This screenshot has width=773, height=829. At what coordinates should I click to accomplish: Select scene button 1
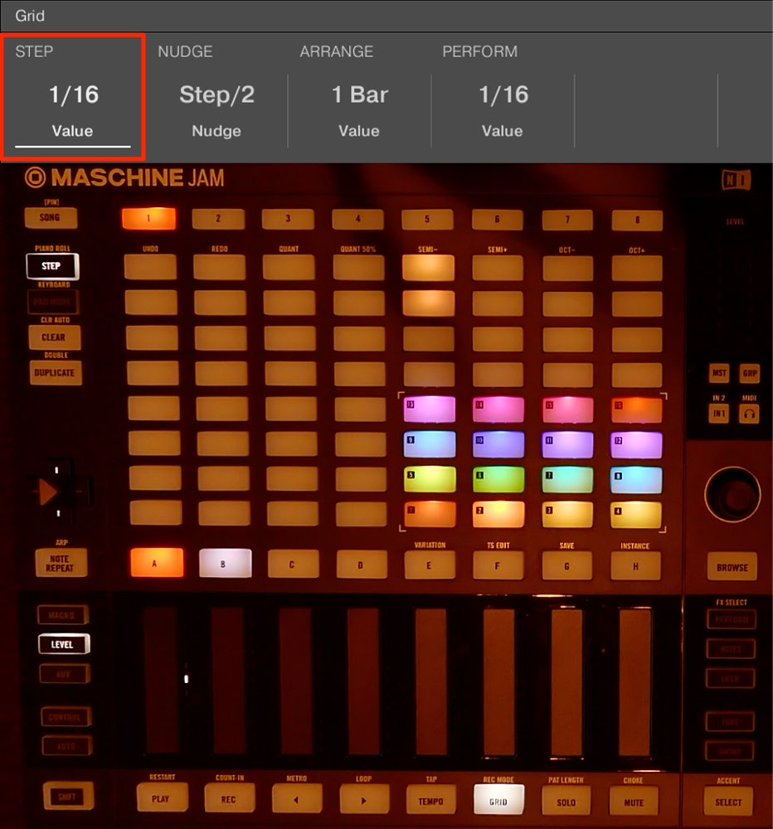point(148,218)
